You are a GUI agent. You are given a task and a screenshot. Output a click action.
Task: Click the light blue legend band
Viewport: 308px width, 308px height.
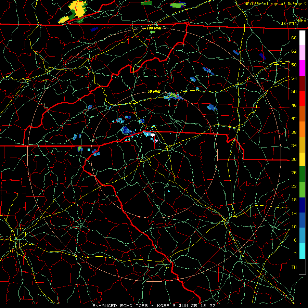pyautogui.click(x=302, y=235)
